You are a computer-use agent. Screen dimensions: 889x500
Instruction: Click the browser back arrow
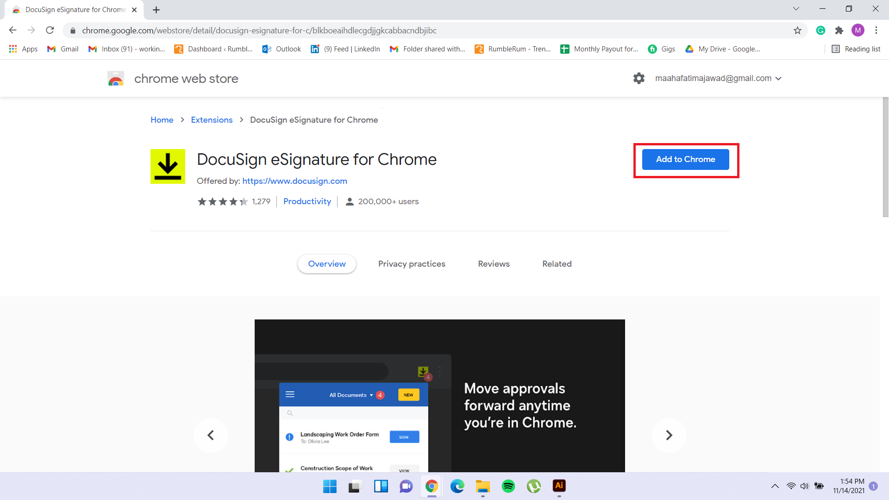click(13, 31)
